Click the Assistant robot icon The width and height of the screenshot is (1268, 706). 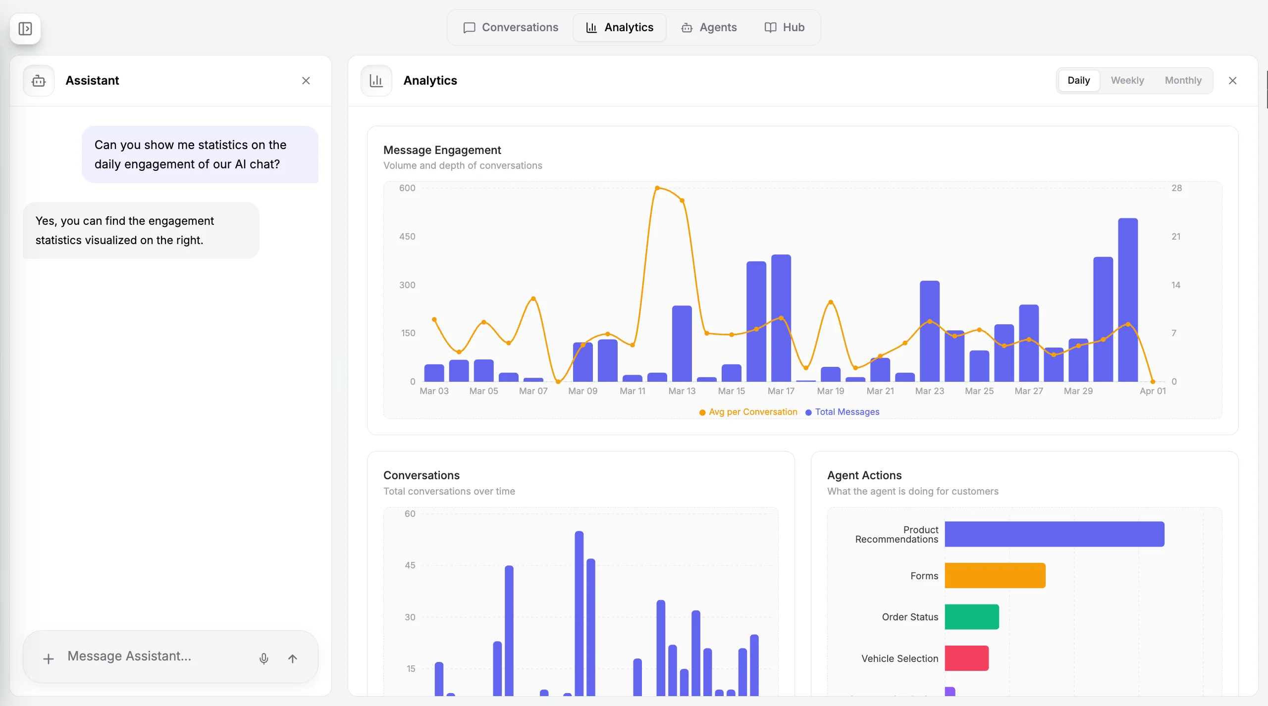[x=39, y=81]
